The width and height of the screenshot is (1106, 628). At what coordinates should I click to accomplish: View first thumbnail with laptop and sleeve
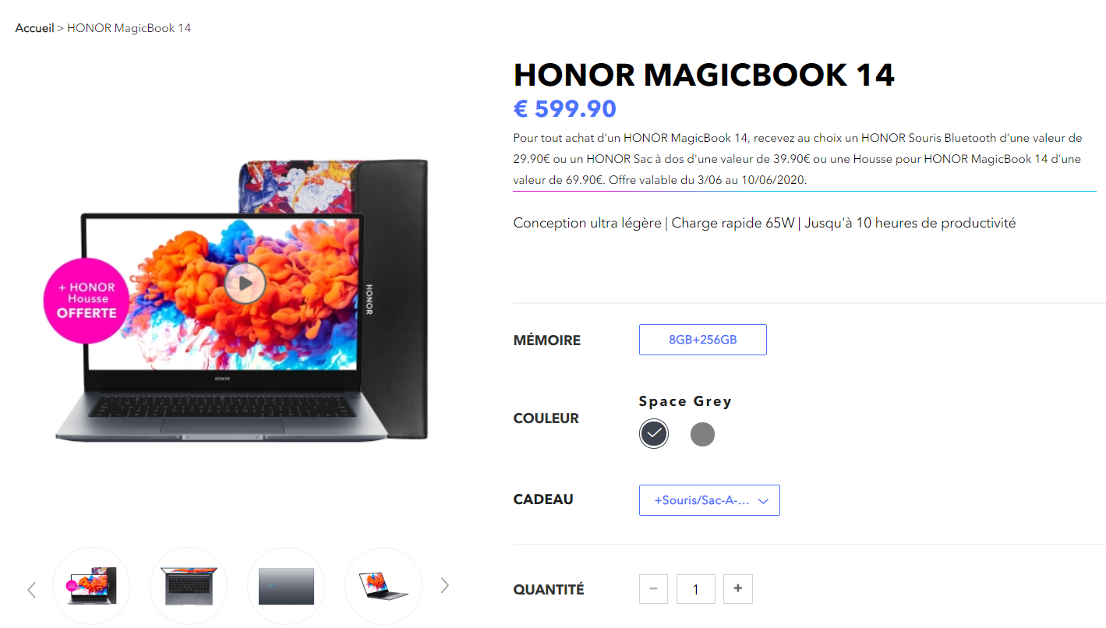point(91,586)
